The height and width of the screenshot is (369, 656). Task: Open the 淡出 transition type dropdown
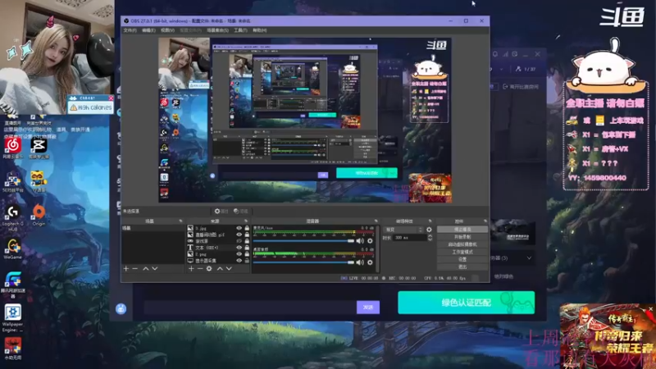click(x=403, y=230)
